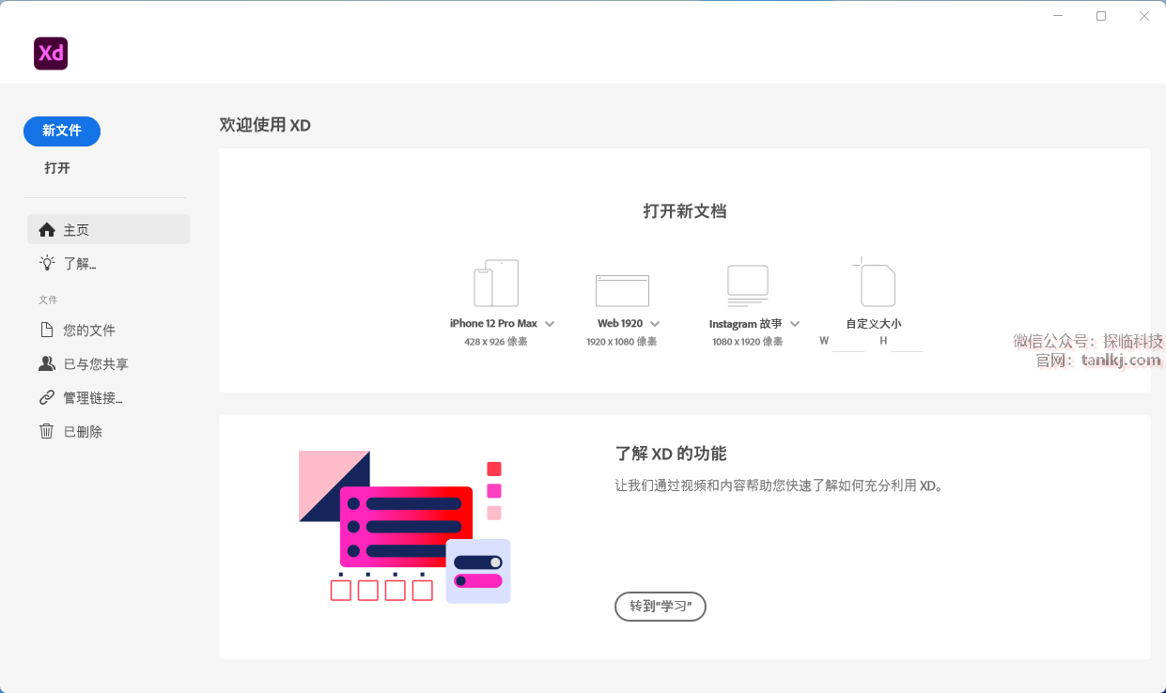Click the trash icon beside 已删除
1166x693 pixels.
(47, 431)
